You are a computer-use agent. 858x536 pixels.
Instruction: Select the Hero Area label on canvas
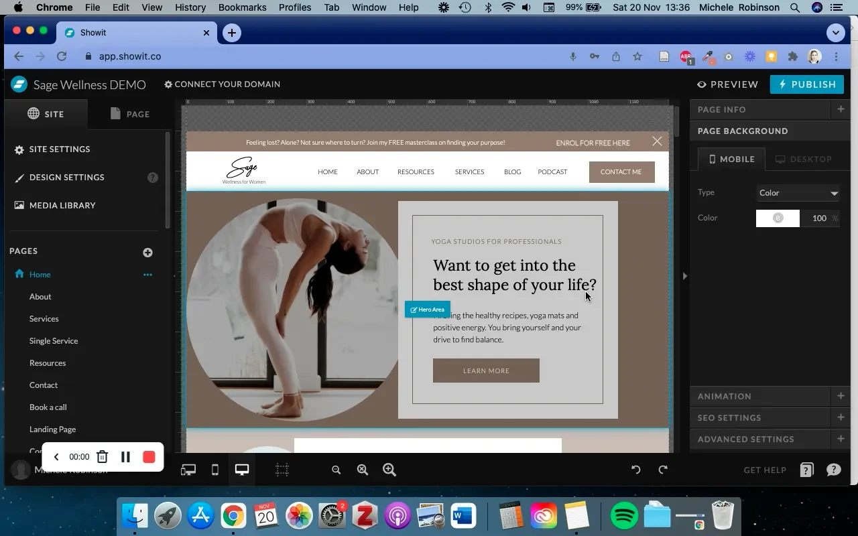click(428, 310)
